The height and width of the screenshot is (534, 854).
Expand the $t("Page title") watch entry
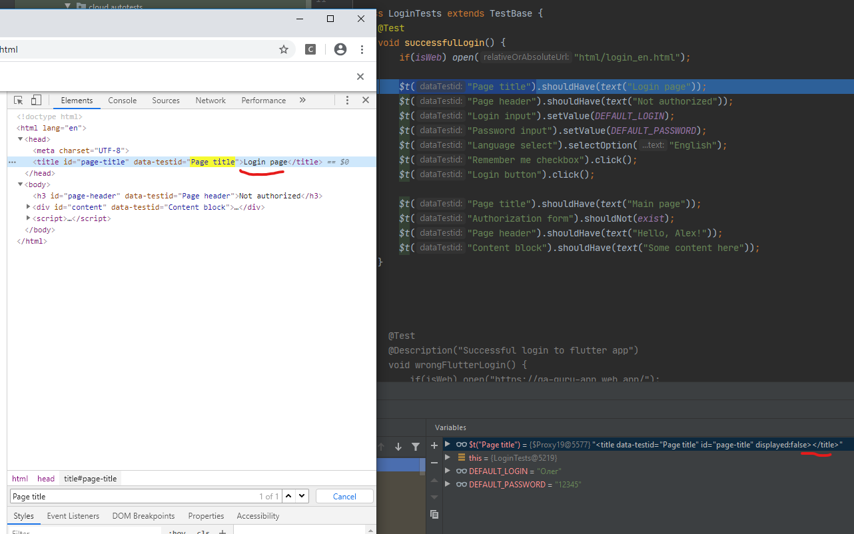(x=448, y=444)
